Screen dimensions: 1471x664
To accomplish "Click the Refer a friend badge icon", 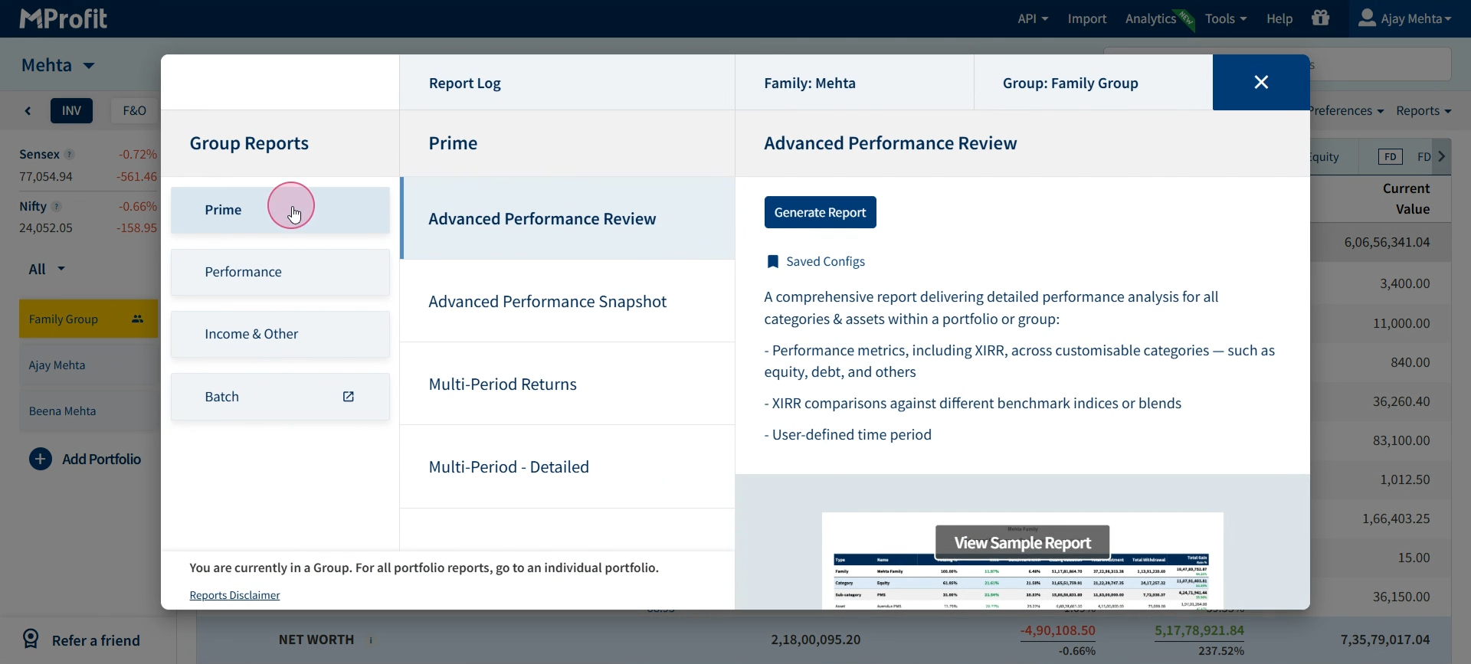I will (31, 639).
